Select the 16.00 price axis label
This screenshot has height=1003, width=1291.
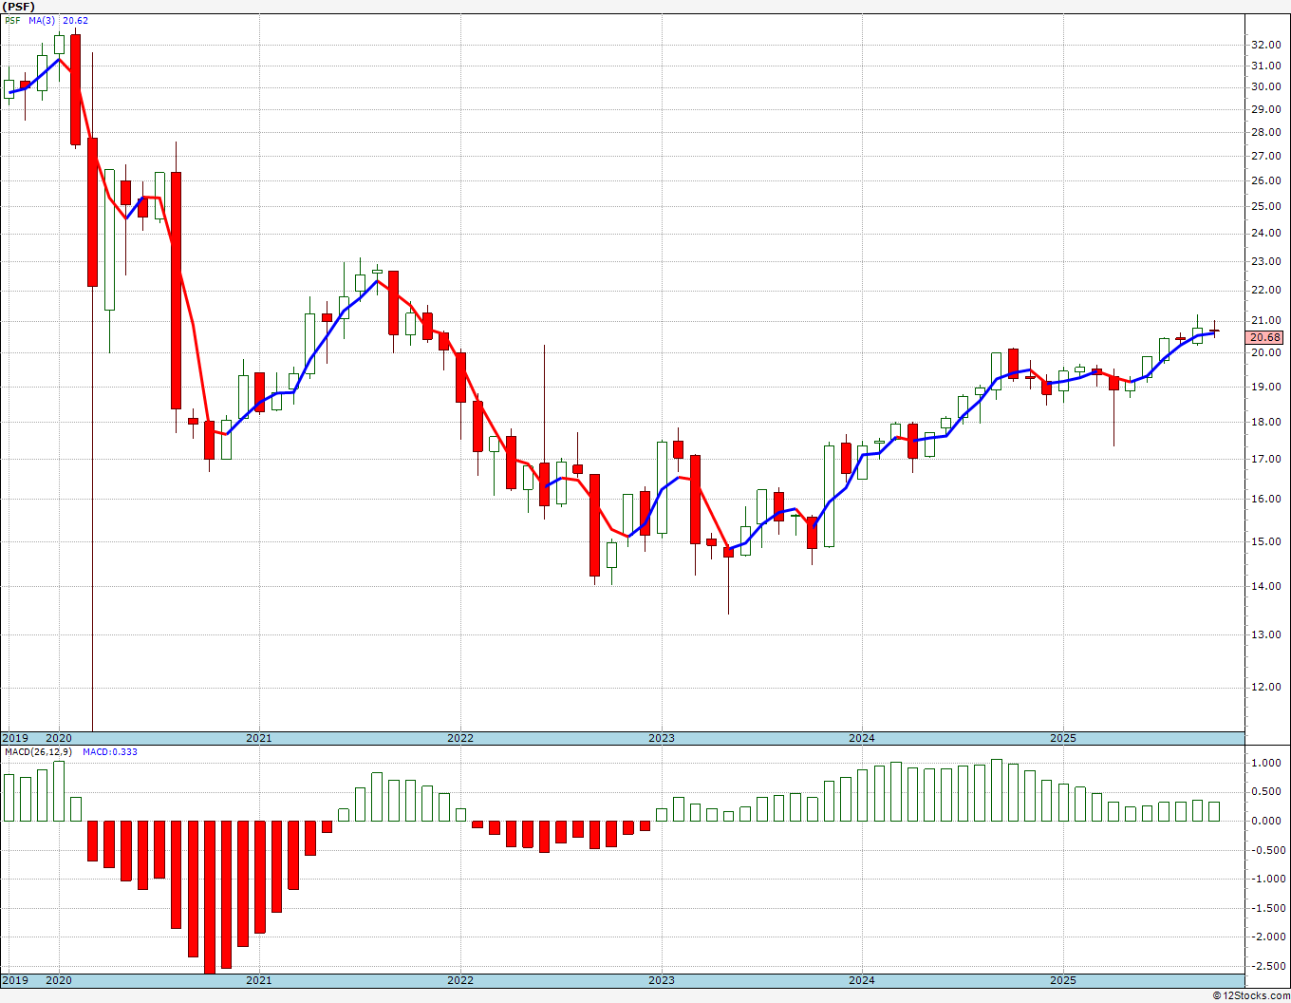pyautogui.click(x=1265, y=499)
